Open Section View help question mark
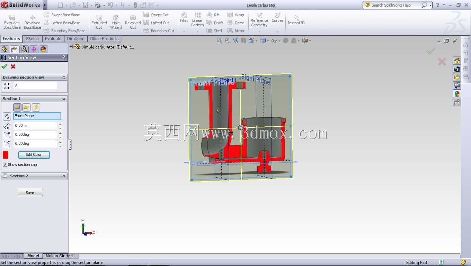Viewport: 471px width, 266px height. tap(64, 57)
